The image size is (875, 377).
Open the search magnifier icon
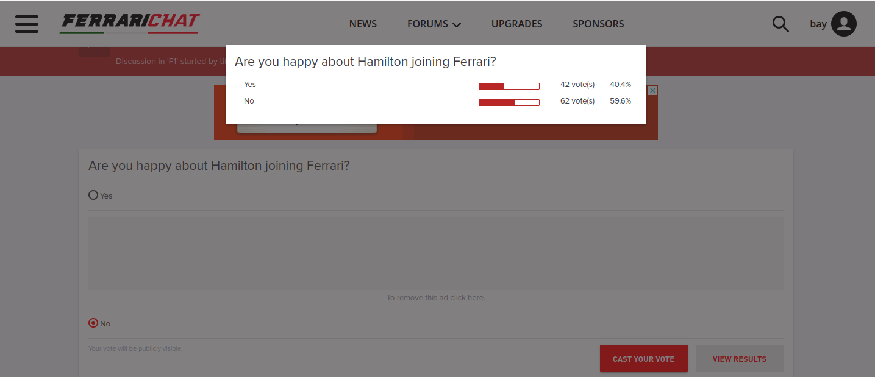coord(780,24)
